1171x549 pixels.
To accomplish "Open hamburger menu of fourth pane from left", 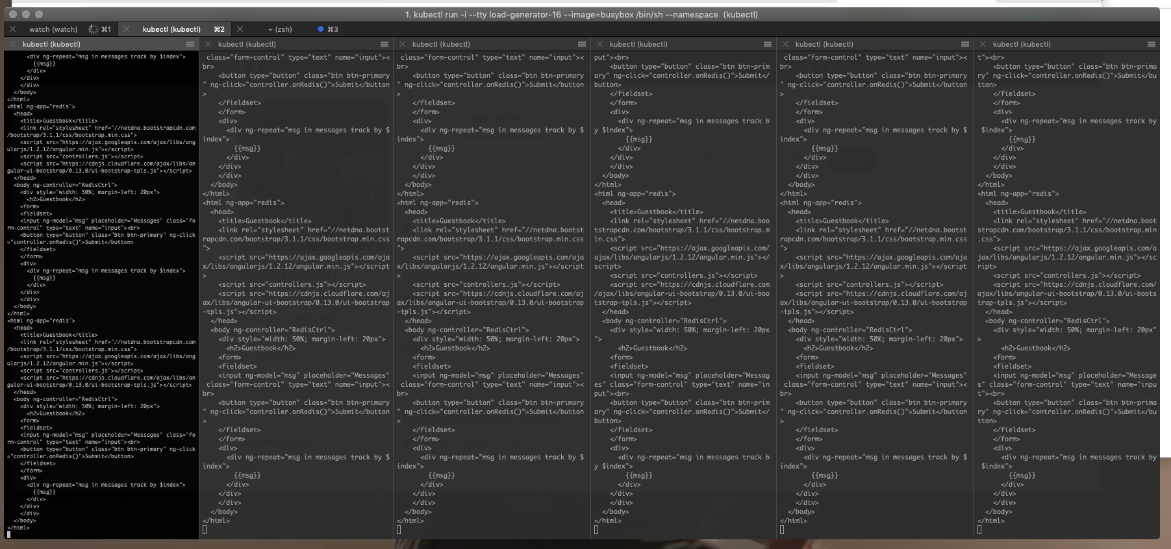I will (768, 44).
